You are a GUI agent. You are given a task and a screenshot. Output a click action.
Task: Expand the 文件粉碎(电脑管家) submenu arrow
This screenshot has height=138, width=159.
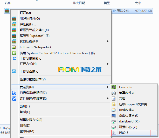[x=108, y=99]
